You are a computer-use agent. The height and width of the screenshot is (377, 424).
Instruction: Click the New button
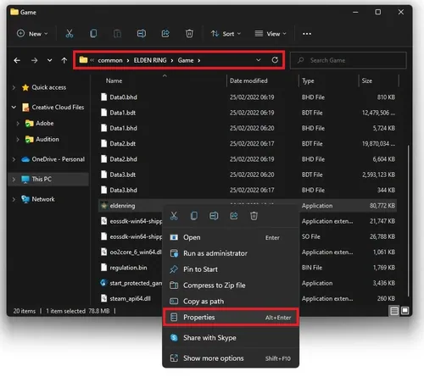32,34
